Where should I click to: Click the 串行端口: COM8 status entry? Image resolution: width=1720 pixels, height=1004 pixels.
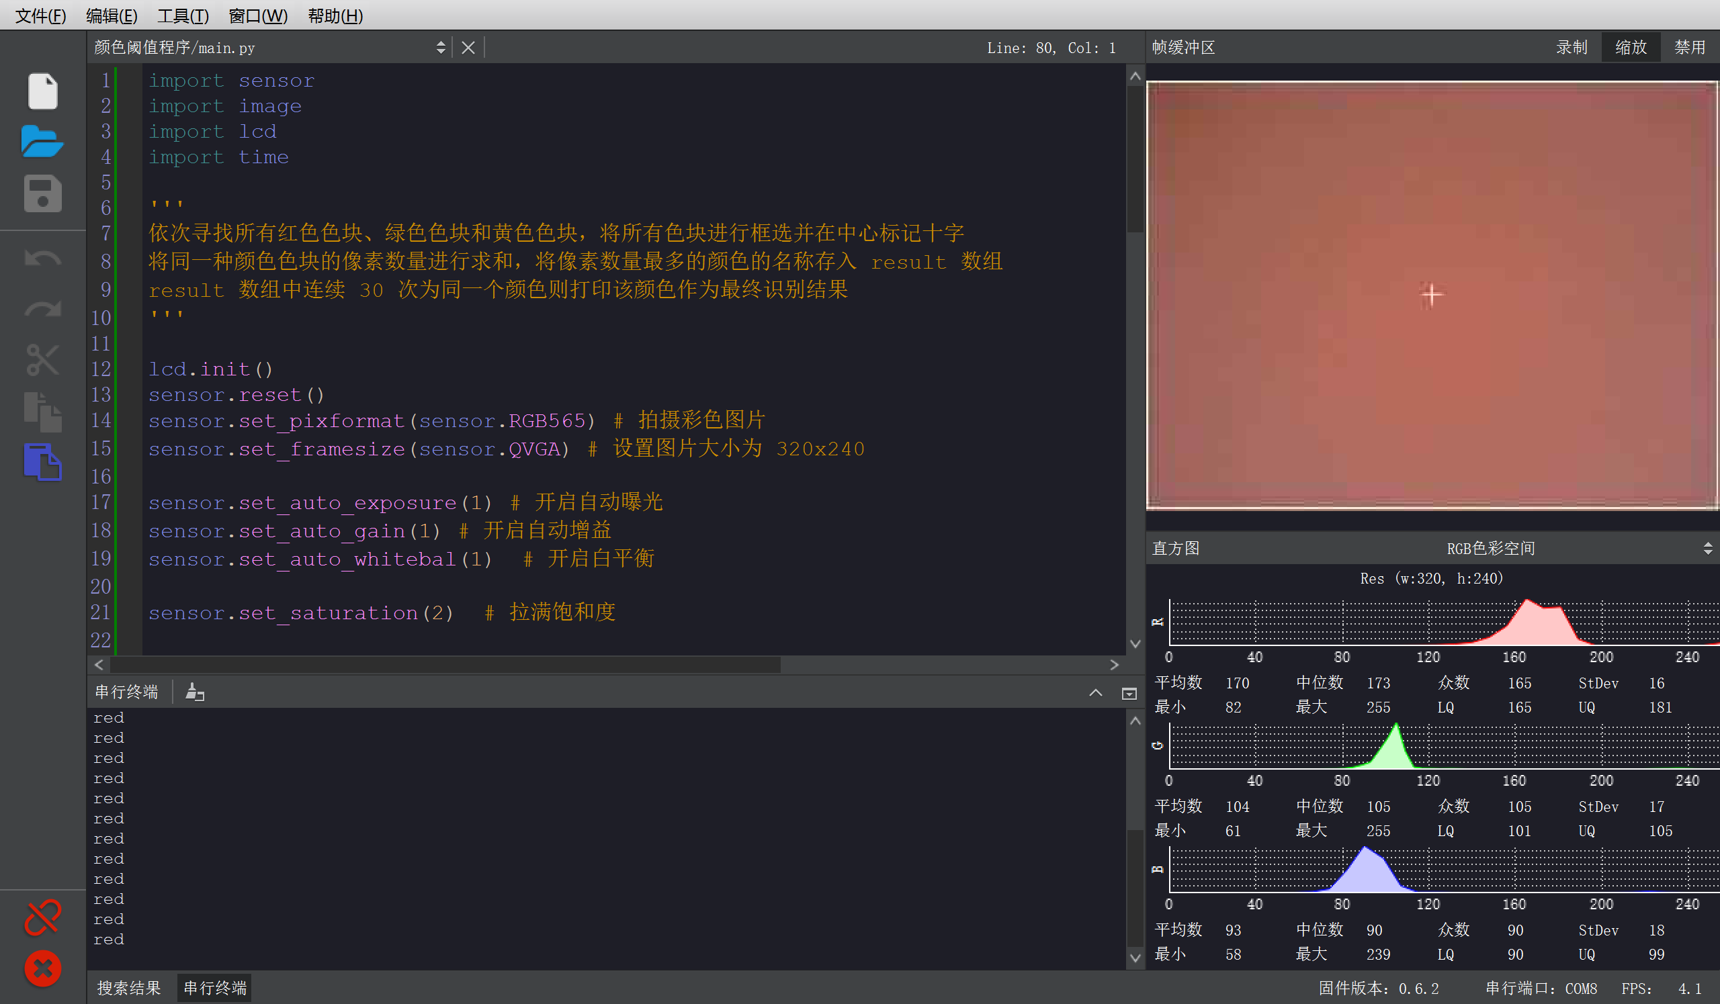point(1541,989)
